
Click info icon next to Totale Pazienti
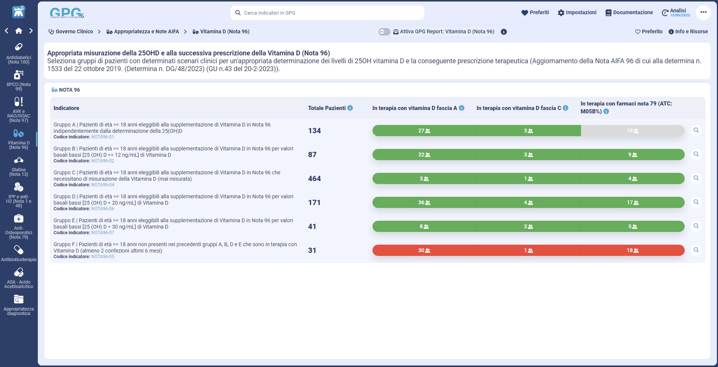click(x=350, y=108)
